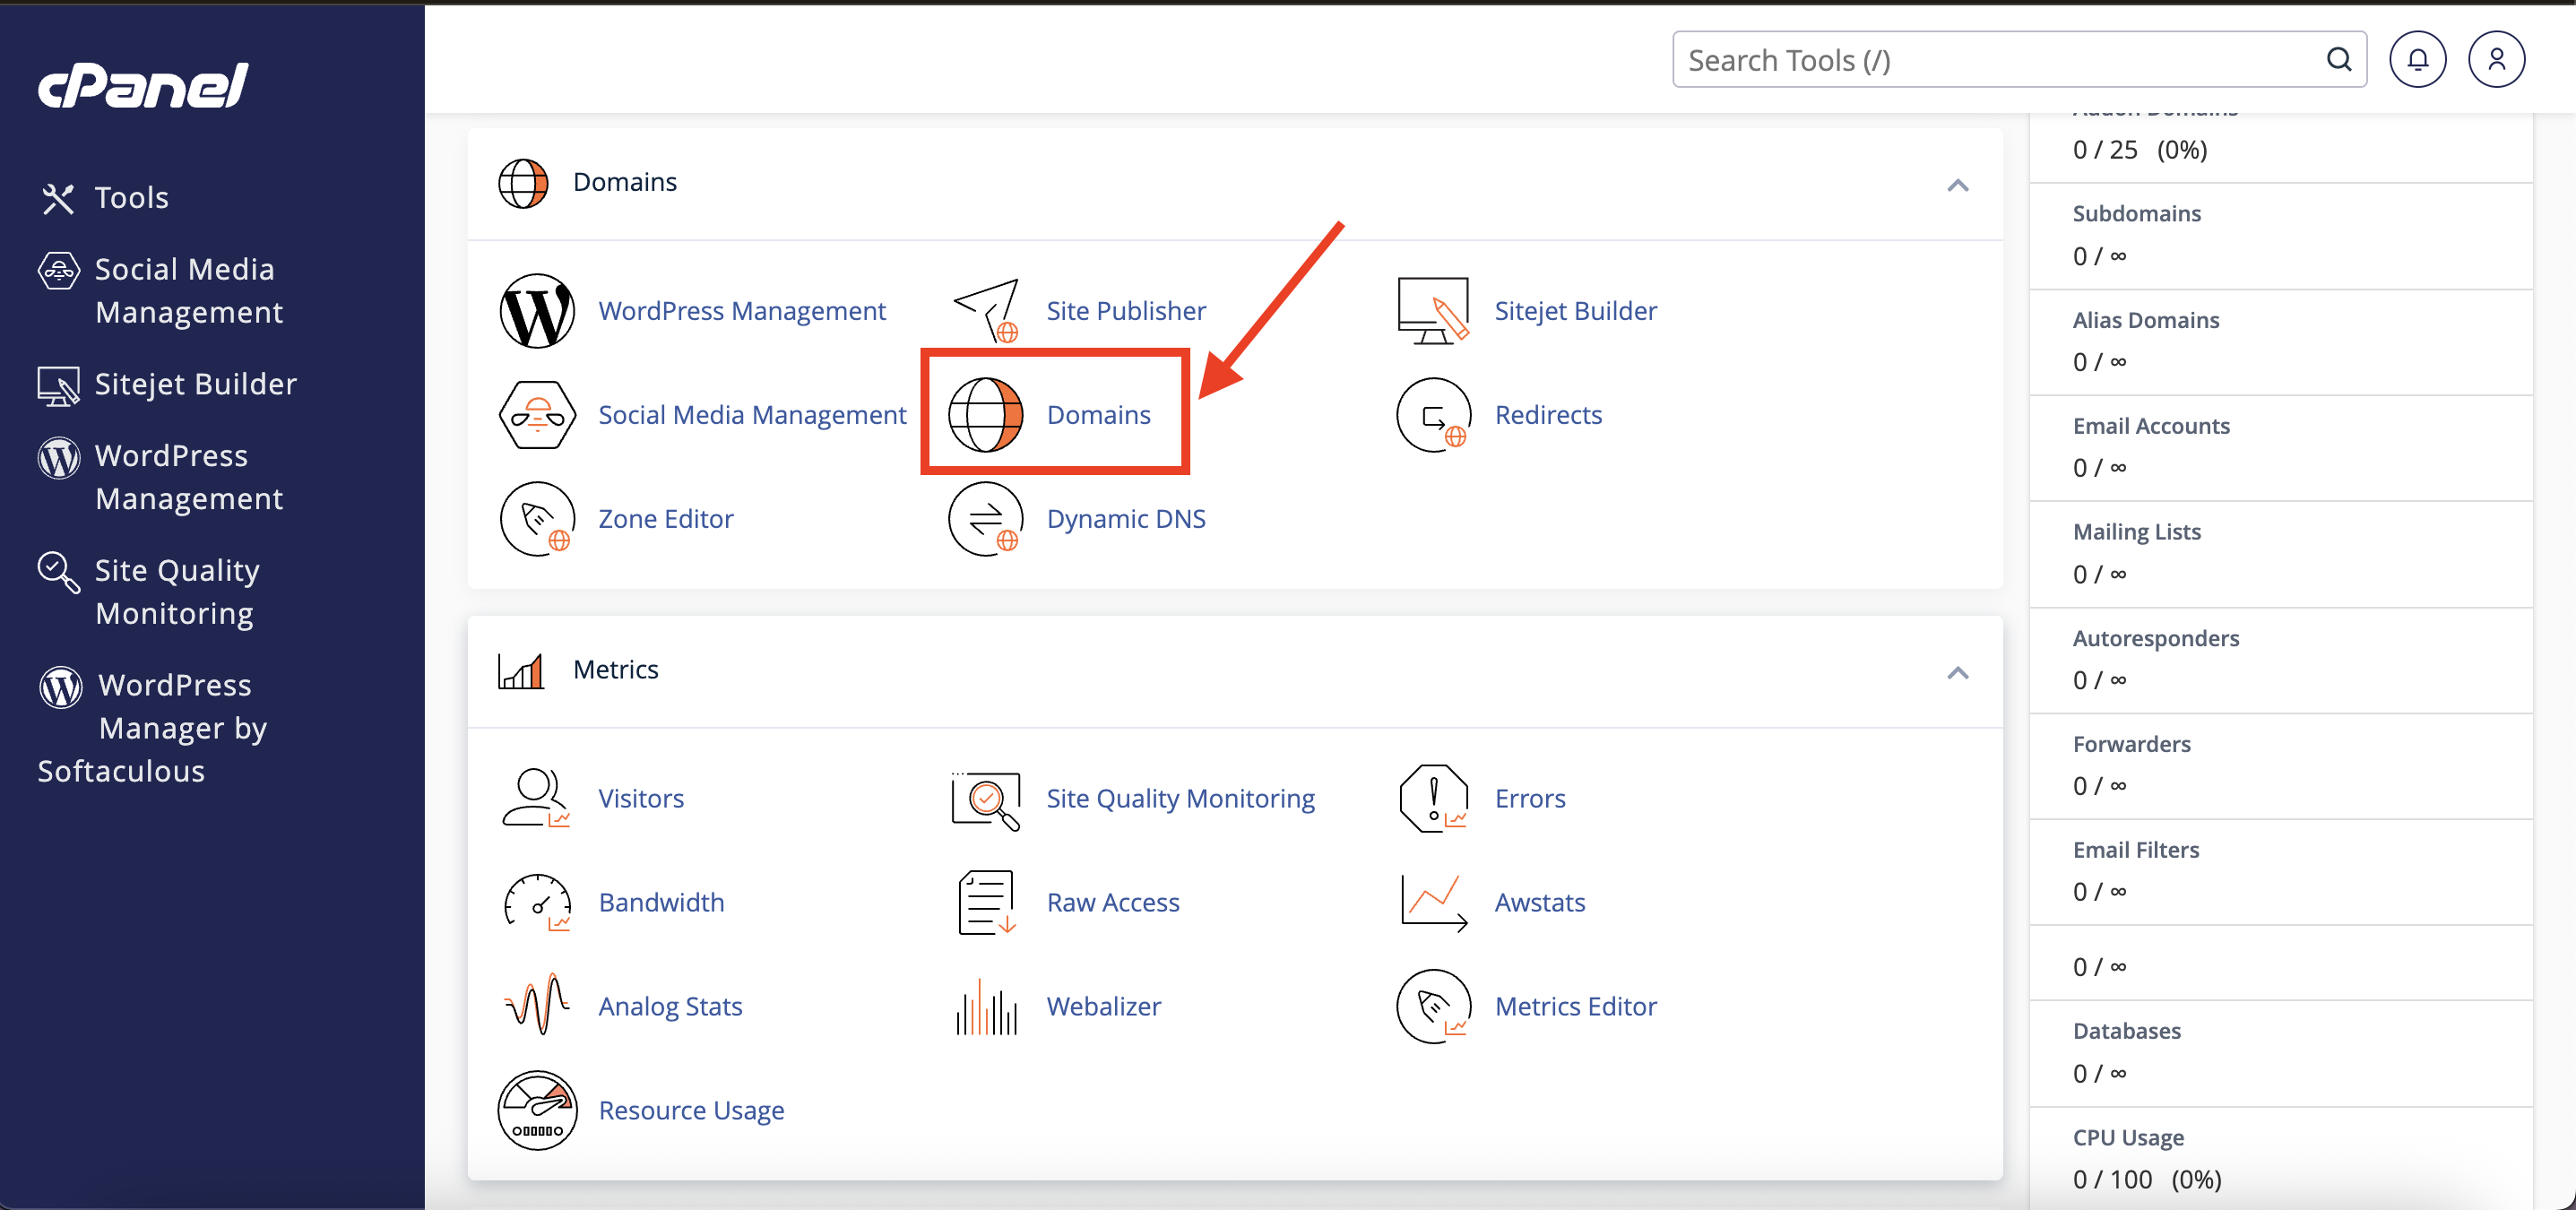Click the Errors icon
Viewport: 2576px width, 1210px height.
click(x=1433, y=798)
